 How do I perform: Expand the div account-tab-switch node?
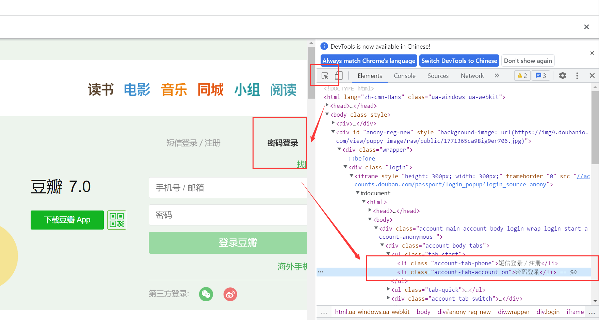tap(388, 298)
